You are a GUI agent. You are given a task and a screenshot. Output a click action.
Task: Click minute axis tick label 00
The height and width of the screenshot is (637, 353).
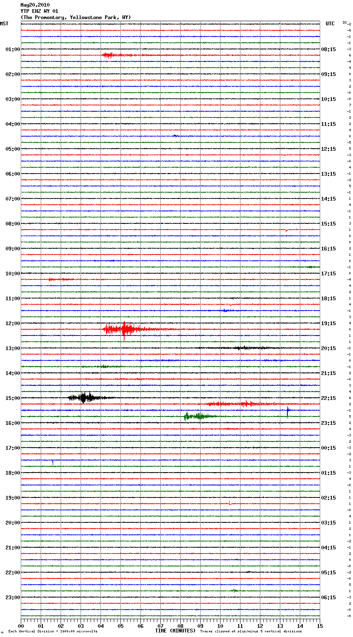(21, 626)
